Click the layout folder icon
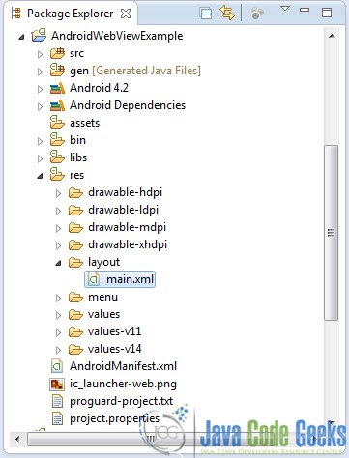The height and width of the screenshot is (458, 349). tap(75, 263)
